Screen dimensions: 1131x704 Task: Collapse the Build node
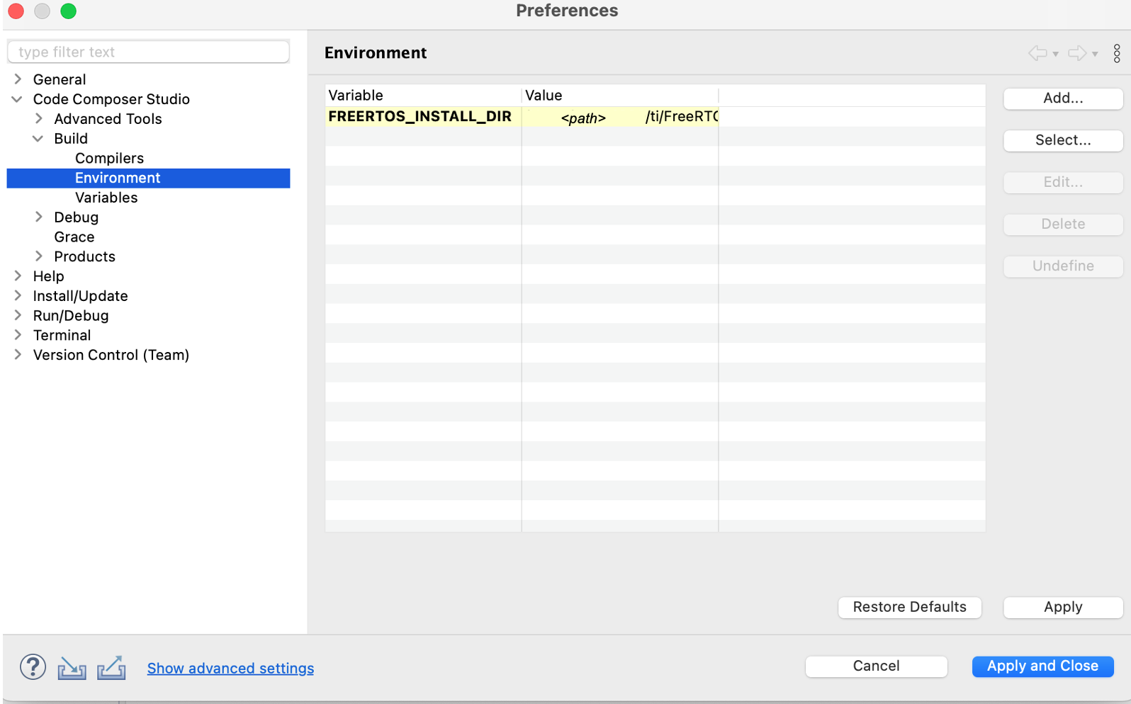point(38,139)
